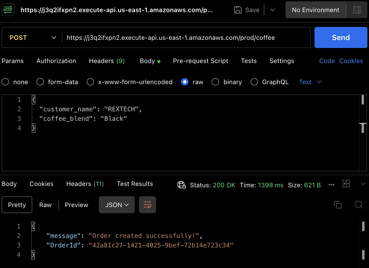Open the No Environment selector
The image size is (369, 268).
click(x=316, y=10)
